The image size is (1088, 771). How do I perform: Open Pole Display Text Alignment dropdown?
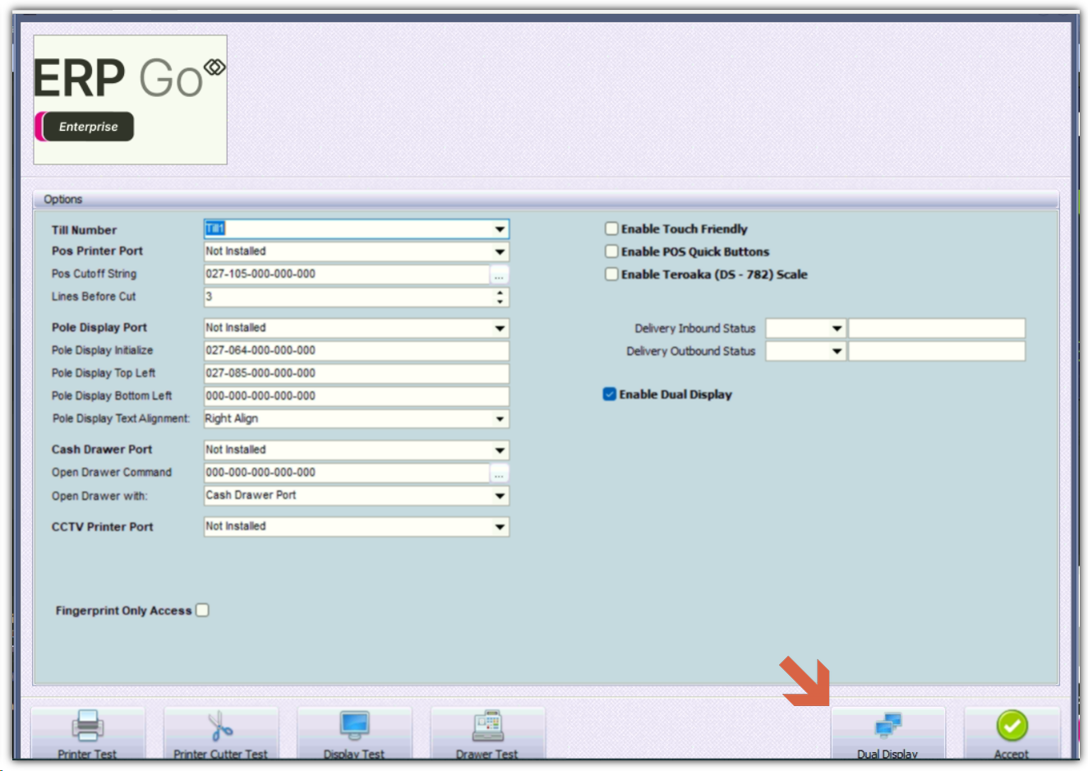pyautogui.click(x=500, y=419)
